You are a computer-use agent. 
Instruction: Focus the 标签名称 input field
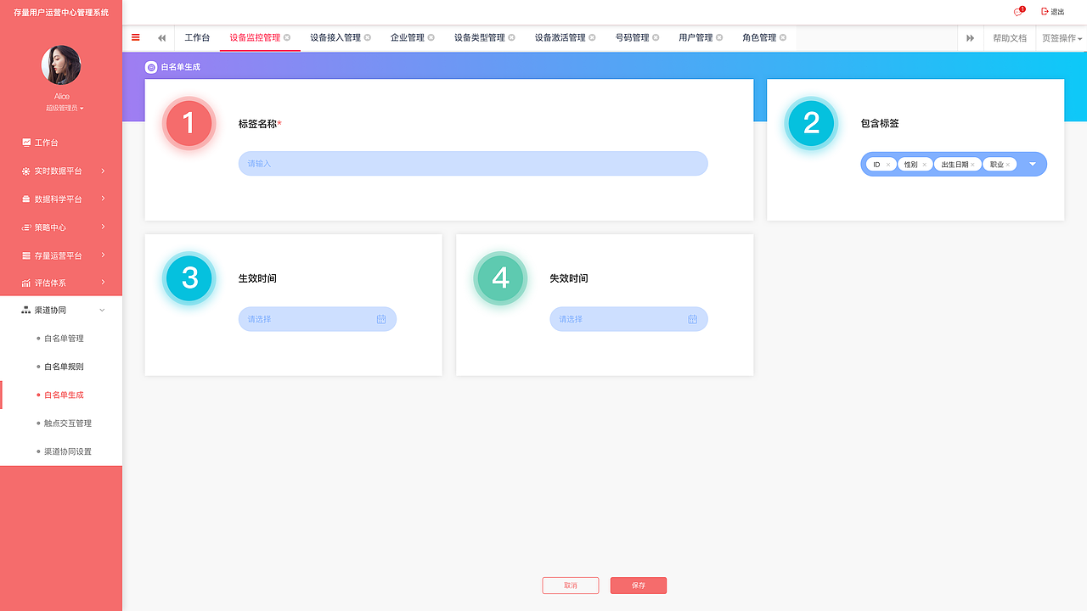tap(473, 163)
